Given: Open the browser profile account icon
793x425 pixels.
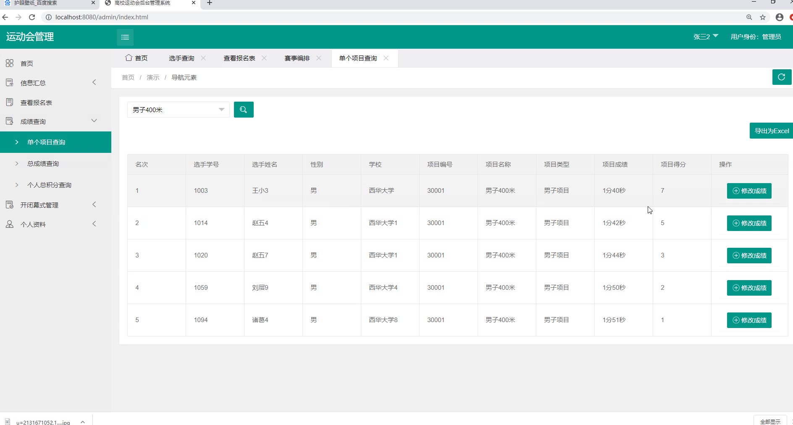Looking at the screenshot, I should pyautogui.click(x=780, y=17).
